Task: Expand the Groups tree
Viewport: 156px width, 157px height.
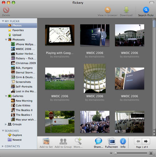Action: (x=6, y=125)
